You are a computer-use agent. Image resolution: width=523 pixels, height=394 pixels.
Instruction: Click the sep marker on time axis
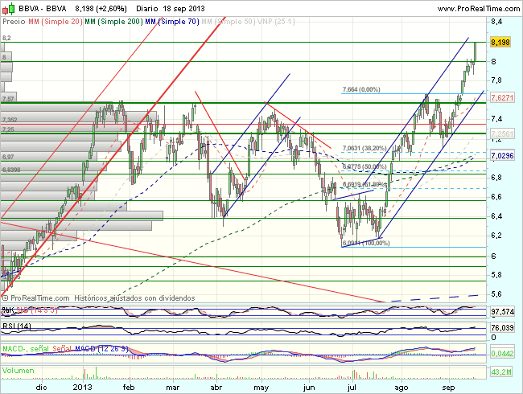coord(449,388)
